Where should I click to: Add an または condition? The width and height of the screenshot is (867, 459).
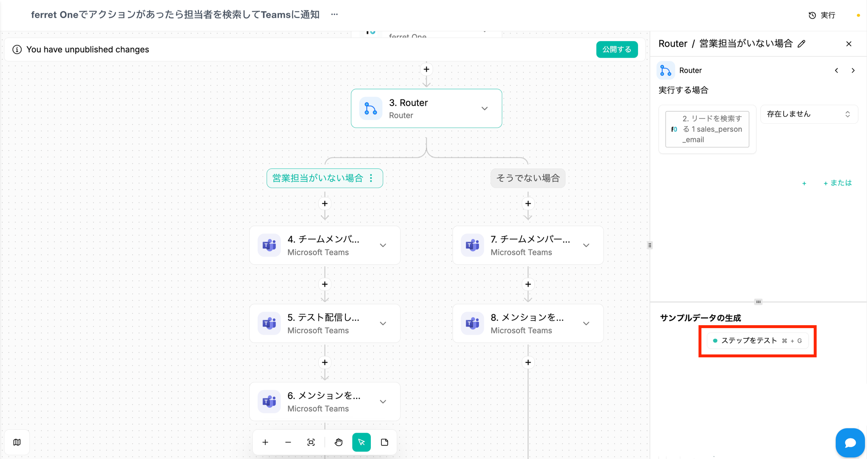pos(837,183)
